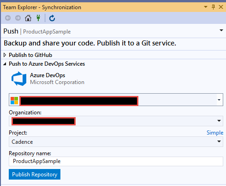Expand the Publish to GitHub section
This screenshot has height=186, width=226.
5,55
